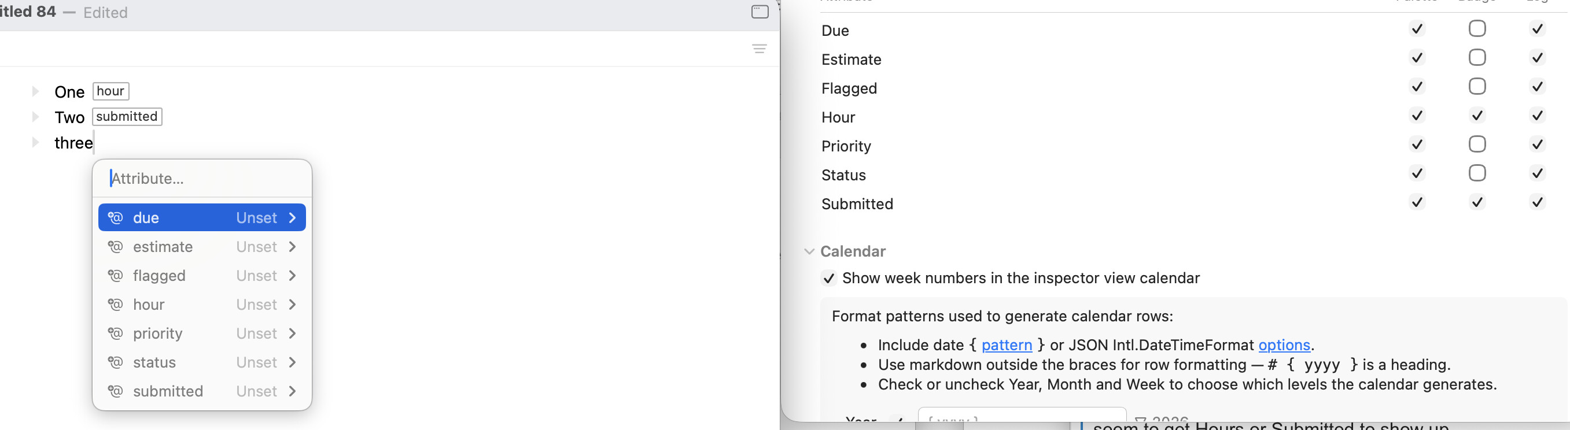1570x430 pixels.
Task: Click the attribute icon beside submitted
Action: 115,391
